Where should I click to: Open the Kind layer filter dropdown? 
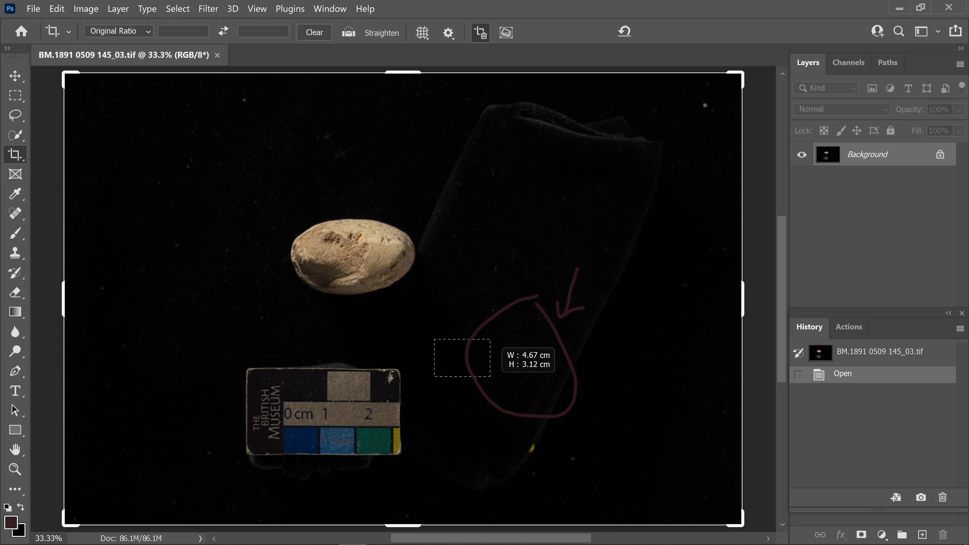(x=826, y=88)
